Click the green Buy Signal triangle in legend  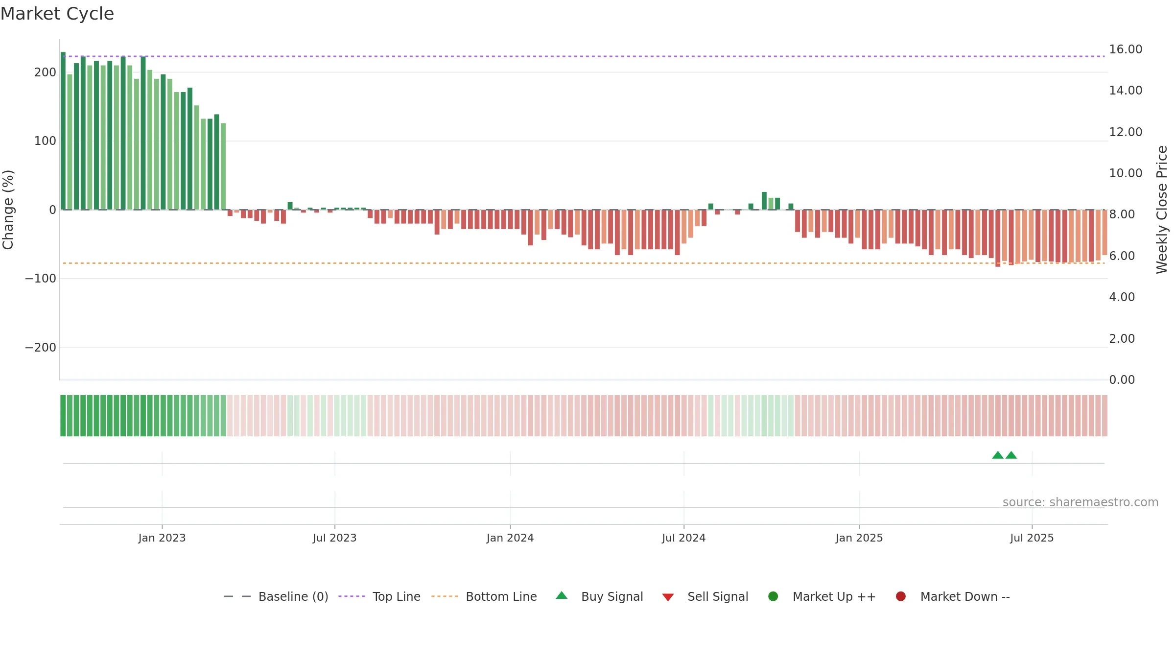pyautogui.click(x=562, y=595)
